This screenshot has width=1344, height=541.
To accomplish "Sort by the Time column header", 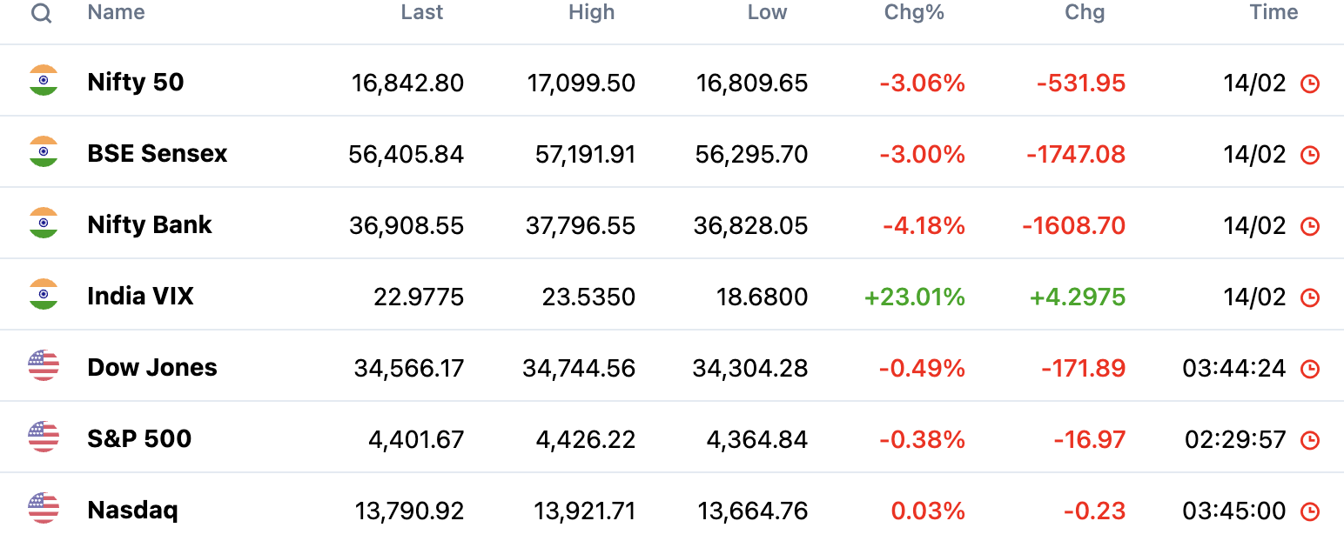I will [x=1273, y=12].
